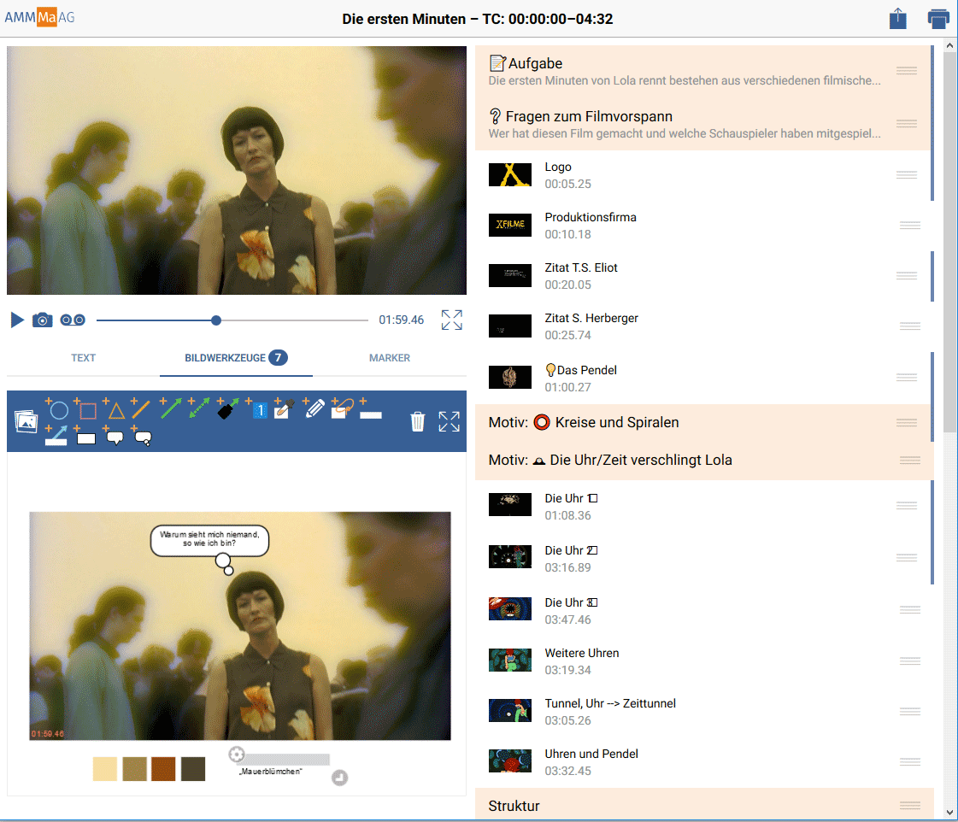Add a blue number 1 marker

pos(257,408)
